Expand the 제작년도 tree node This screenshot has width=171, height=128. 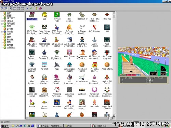click(x=2, y=24)
